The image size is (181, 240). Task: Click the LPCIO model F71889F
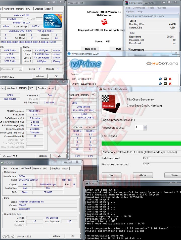[48, 192]
